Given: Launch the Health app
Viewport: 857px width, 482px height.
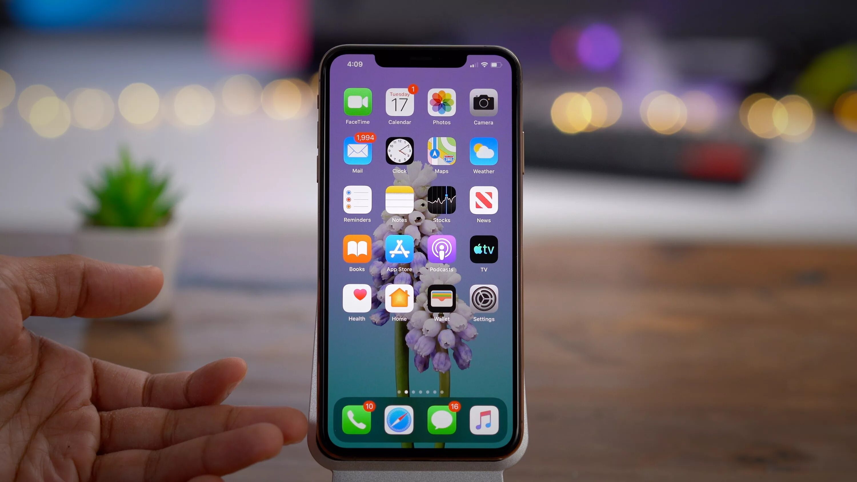Looking at the screenshot, I should point(357,301).
